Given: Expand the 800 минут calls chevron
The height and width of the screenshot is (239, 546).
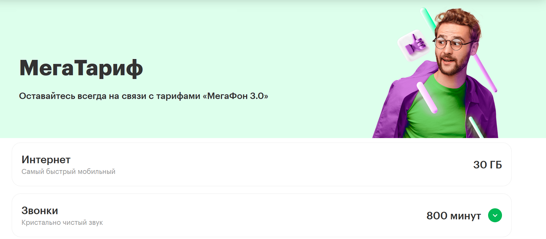Looking at the screenshot, I should [x=495, y=215].
